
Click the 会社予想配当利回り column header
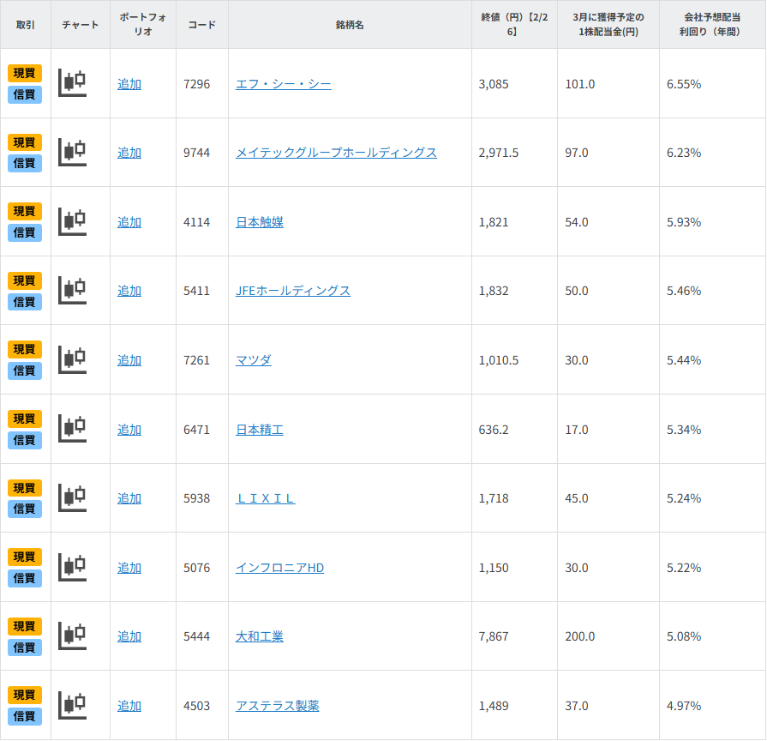pyautogui.click(x=711, y=24)
